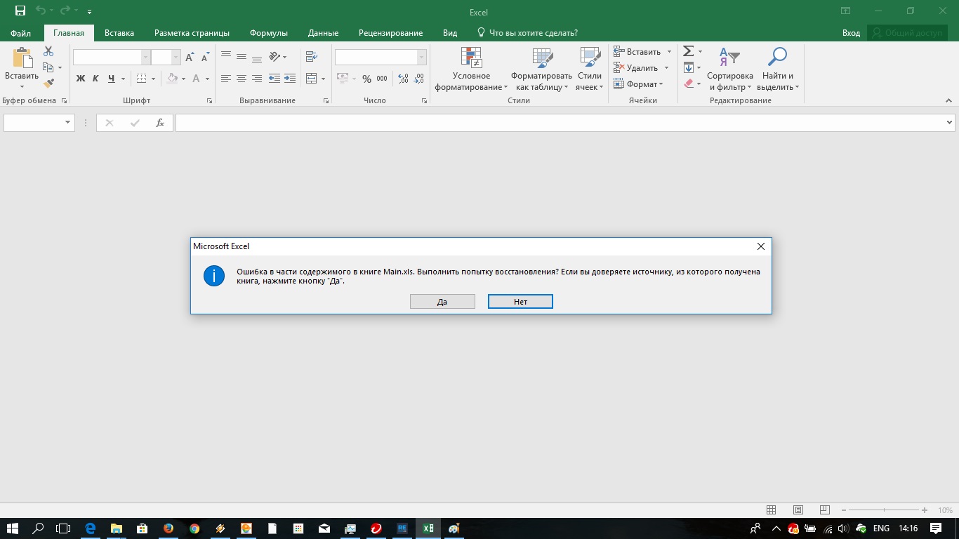Click the Cut scissors icon
Screen dimensions: 959x539
(48, 51)
